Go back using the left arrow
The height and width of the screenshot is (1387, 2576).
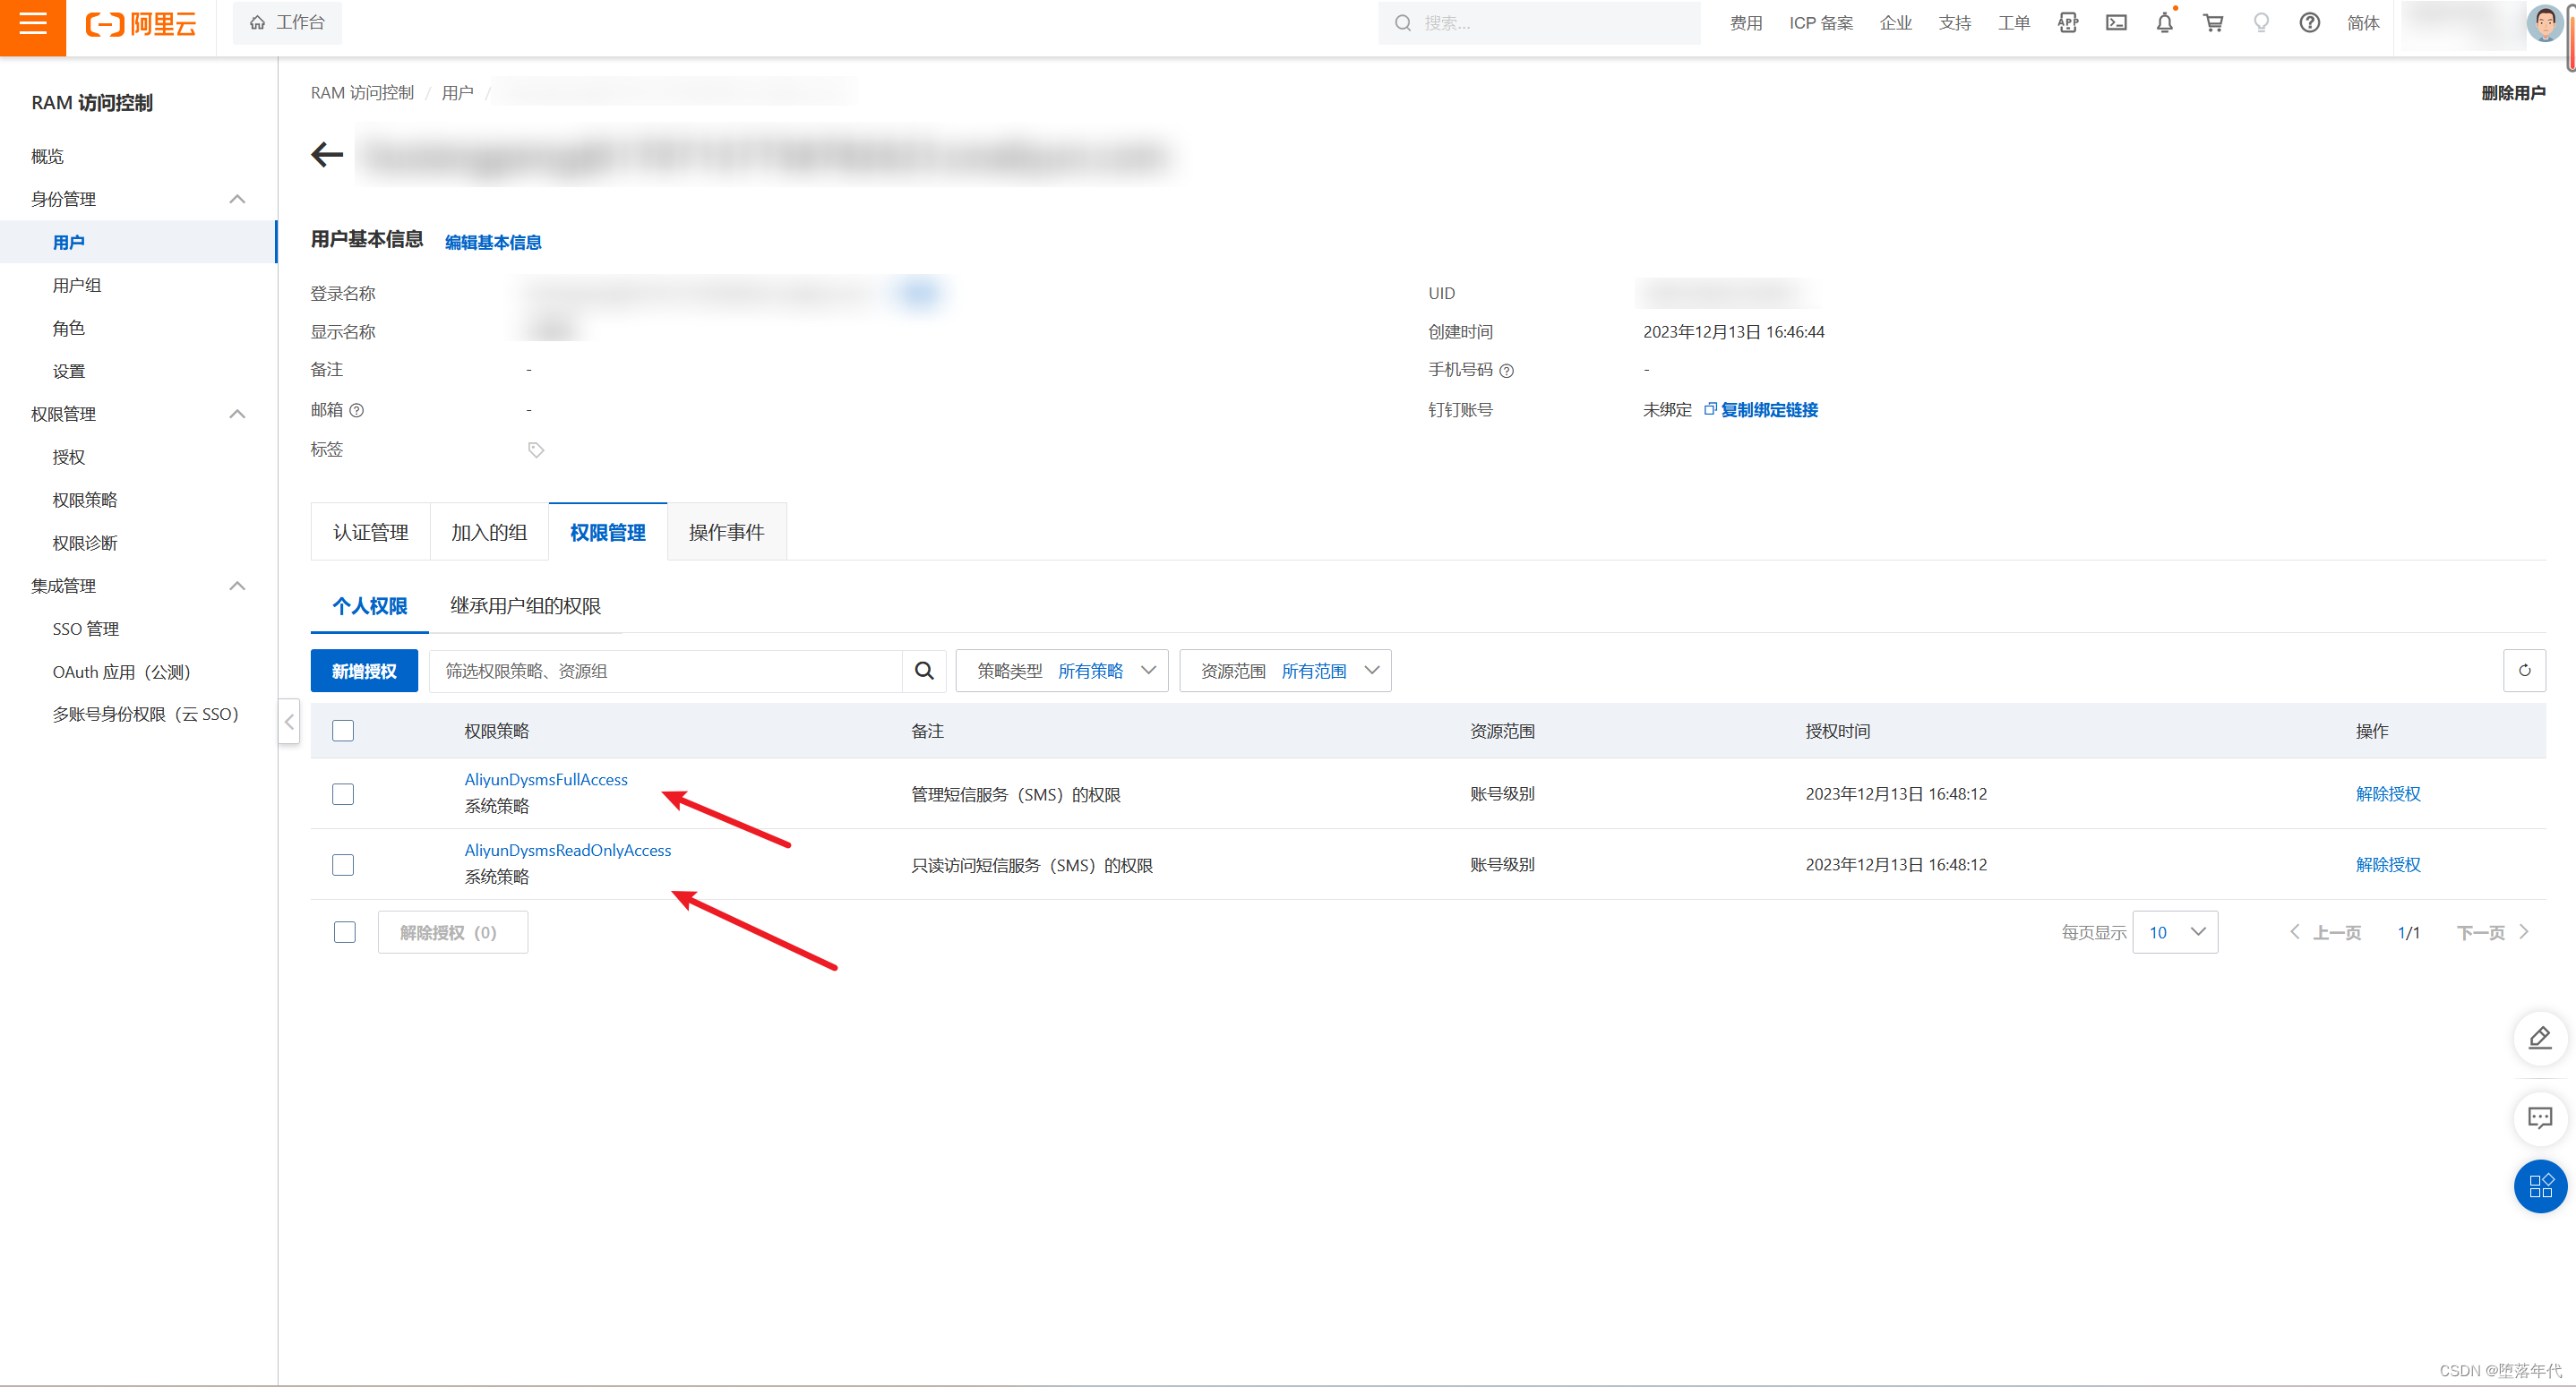click(327, 154)
